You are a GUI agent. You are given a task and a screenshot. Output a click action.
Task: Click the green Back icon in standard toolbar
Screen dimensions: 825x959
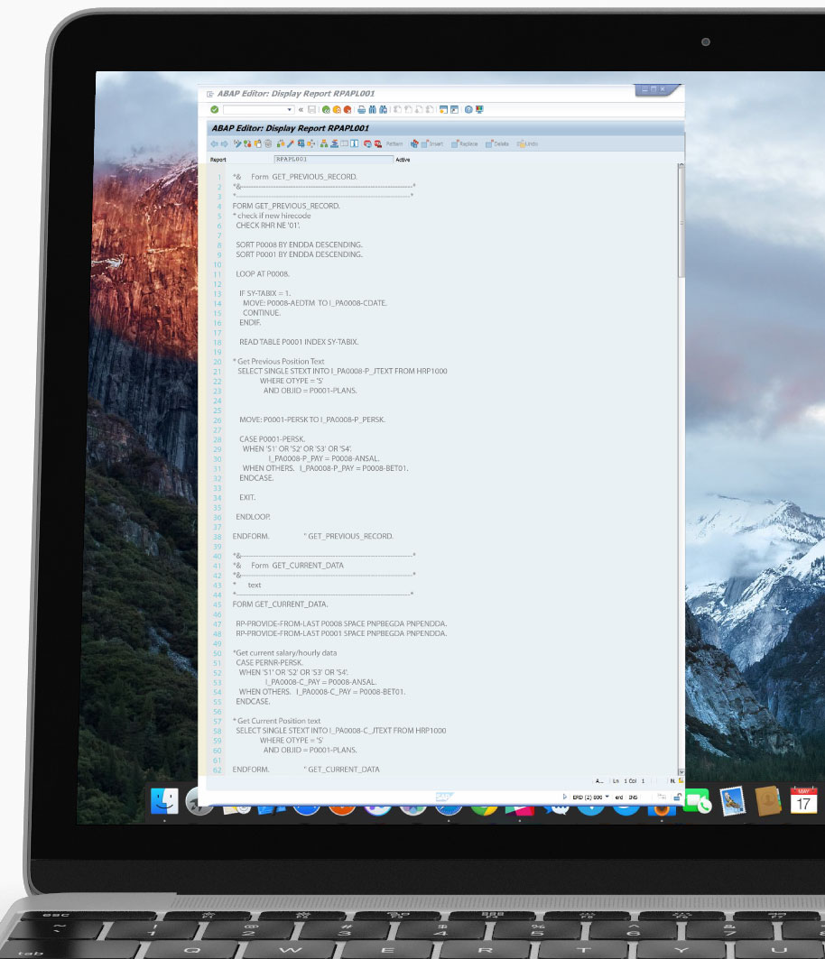click(x=326, y=109)
